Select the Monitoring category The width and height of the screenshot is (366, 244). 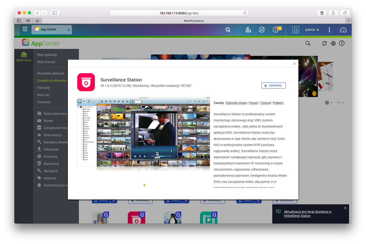coord(48,164)
